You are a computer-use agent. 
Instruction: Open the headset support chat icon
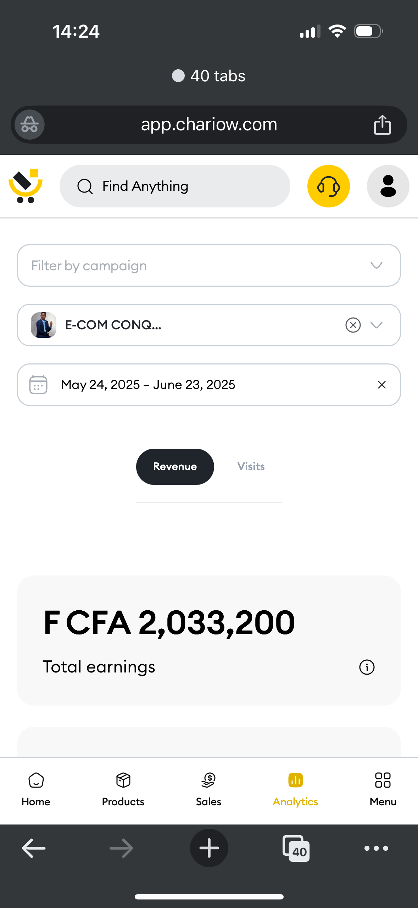(328, 186)
